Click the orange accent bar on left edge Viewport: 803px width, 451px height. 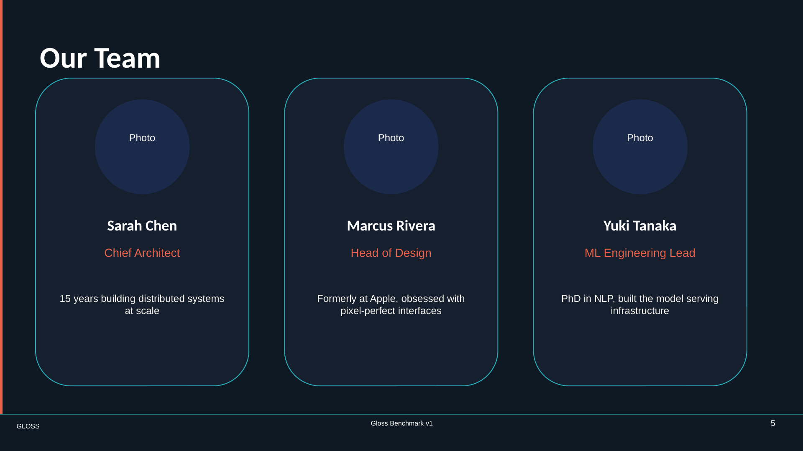pos(1,207)
